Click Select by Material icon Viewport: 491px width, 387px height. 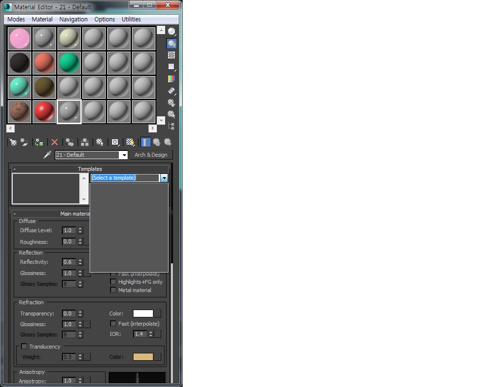coord(171,114)
